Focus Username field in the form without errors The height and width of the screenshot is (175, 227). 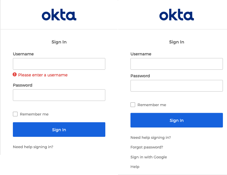click(176, 64)
